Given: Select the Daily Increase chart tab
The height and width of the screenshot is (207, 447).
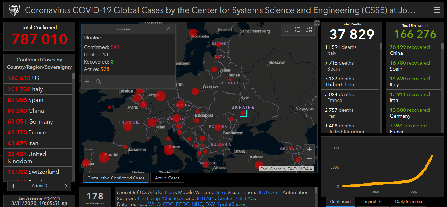Looking at the screenshot, I should [409, 202].
